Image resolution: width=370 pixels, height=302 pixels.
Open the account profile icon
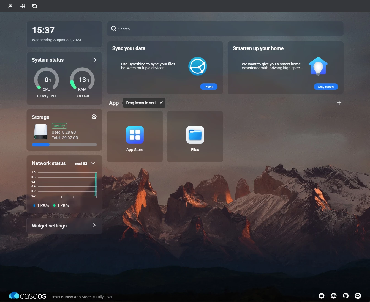pos(10,6)
